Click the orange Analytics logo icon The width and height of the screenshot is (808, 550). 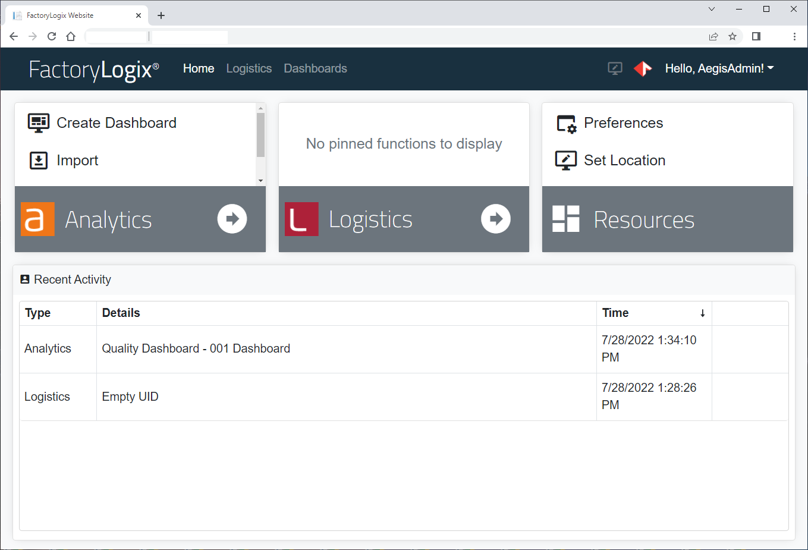coord(37,219)
